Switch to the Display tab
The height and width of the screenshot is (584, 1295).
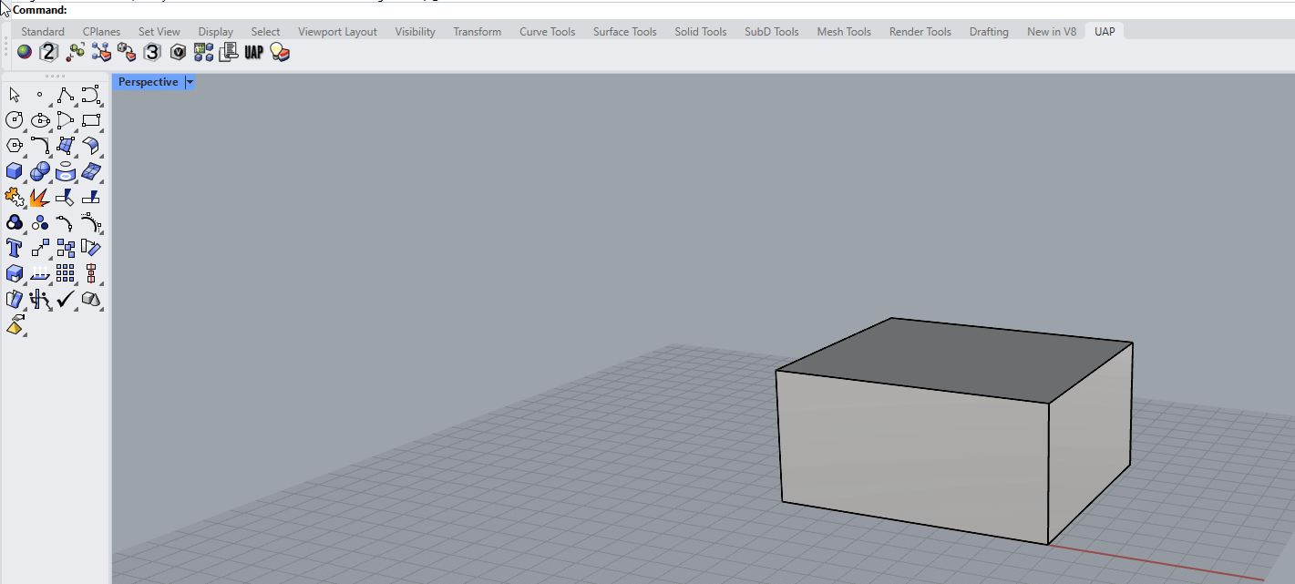(x=216, y=32)
